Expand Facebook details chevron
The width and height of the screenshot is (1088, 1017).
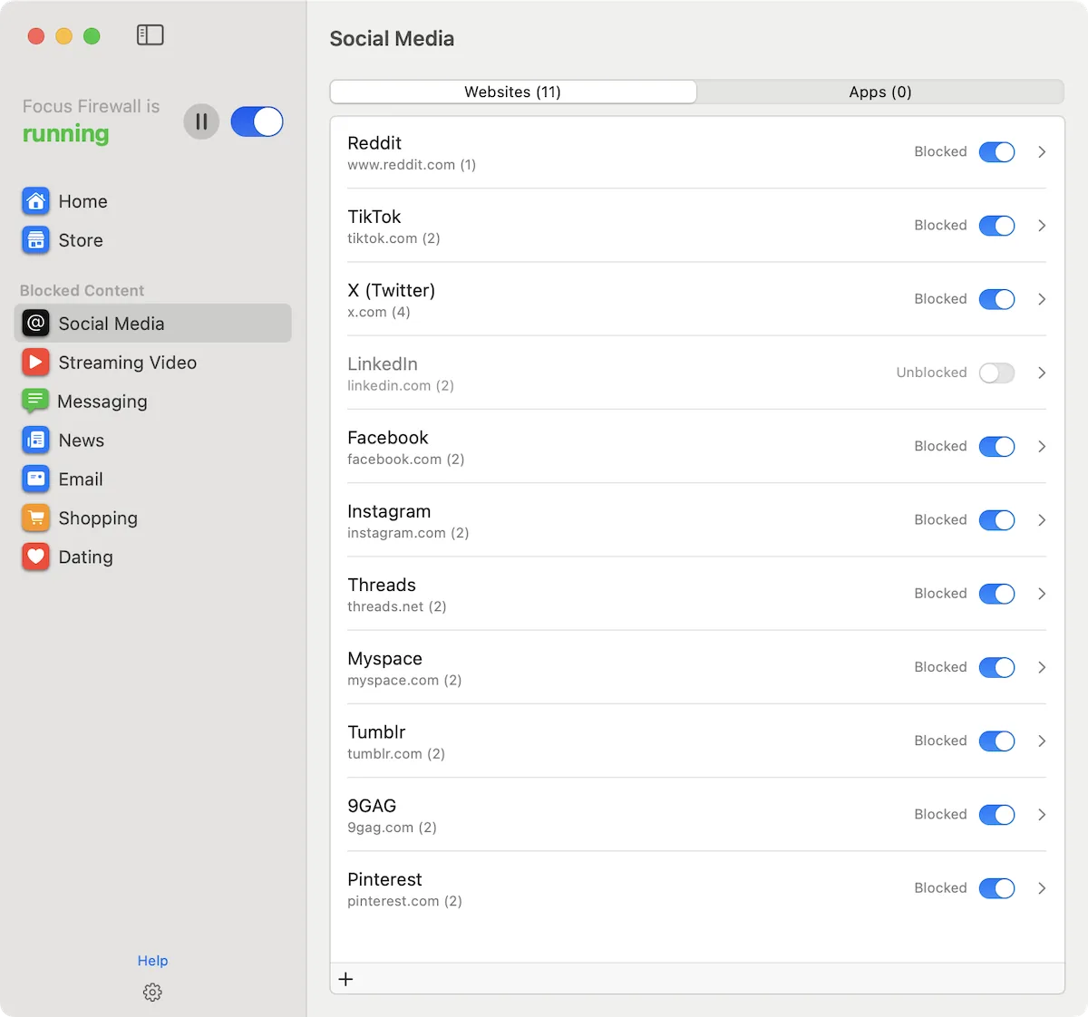point(1042,447)
